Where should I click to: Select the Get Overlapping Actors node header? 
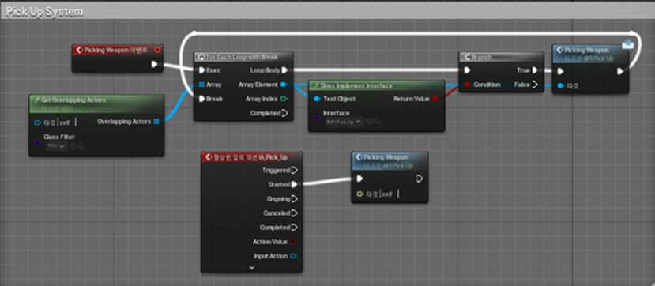96,103
